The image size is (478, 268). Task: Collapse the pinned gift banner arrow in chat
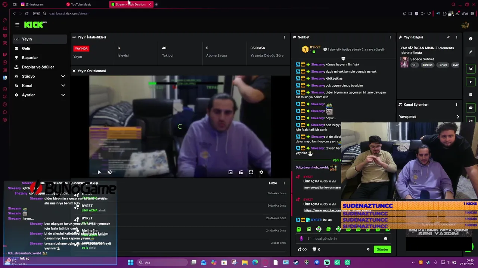tap(343, 59)
